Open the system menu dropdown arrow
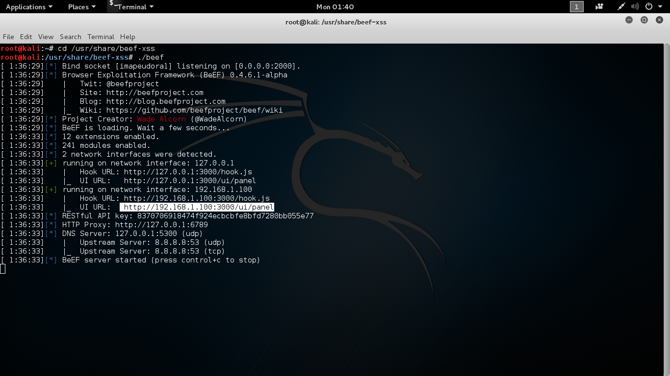 (661, 7)
